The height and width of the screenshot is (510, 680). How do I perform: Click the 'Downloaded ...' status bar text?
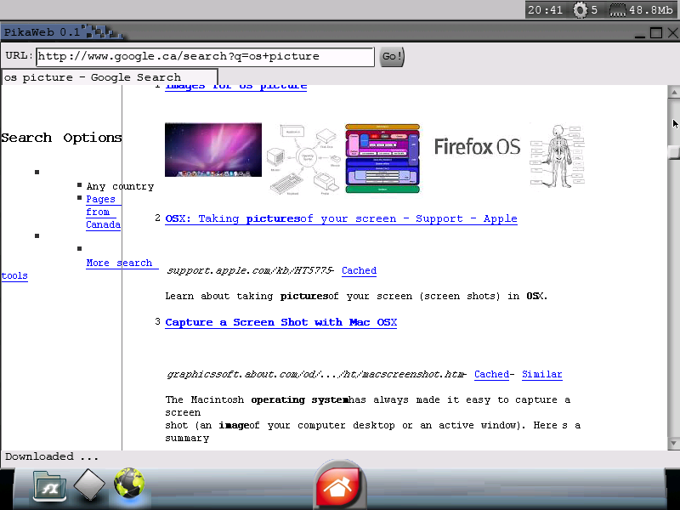pyautogui.click(x=52, y=456)
